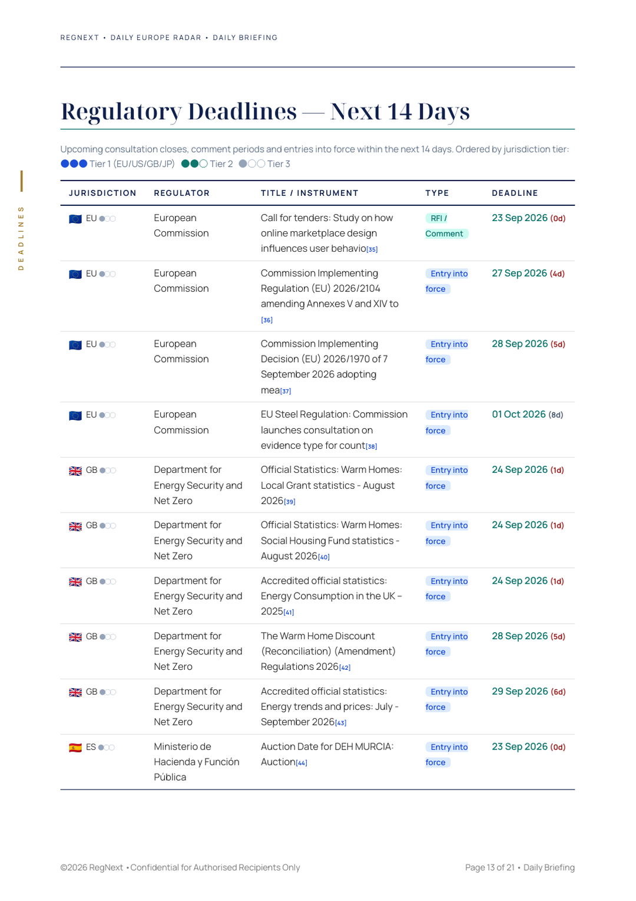
Task: Follow footnote link [42]
Action: 345,668
